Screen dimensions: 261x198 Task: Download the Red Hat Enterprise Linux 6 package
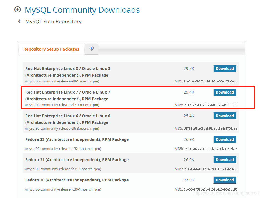(225, 116)
